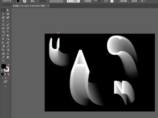Click the black fill color swatch
This screenshot has height=118, width=158.
pyautogui.click(x=3, y=66)
